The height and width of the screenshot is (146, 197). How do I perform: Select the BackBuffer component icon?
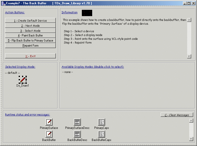49,134
